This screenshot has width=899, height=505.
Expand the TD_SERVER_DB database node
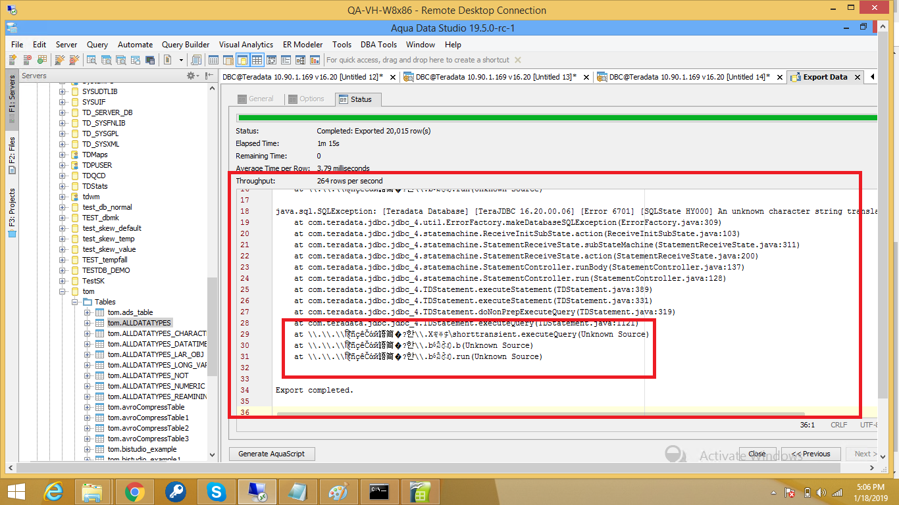63,112
